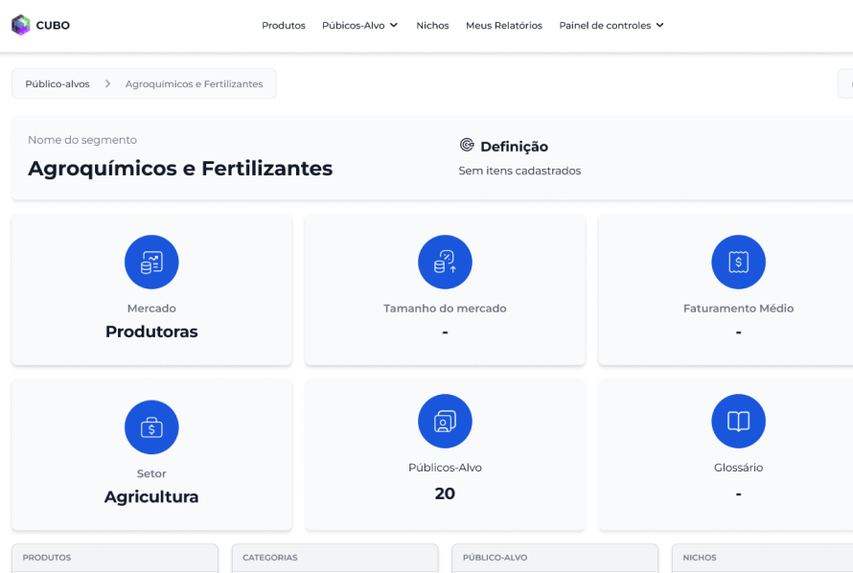The width and height of the screenshot is (853, 573).
Task: Select the NICHOS column header
Action: [x=700, y=558]
